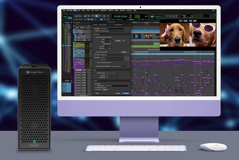Screen dimensions: 239x160
Task: Toggle Create Master File checkbox
Action: (x=95, y=37)
